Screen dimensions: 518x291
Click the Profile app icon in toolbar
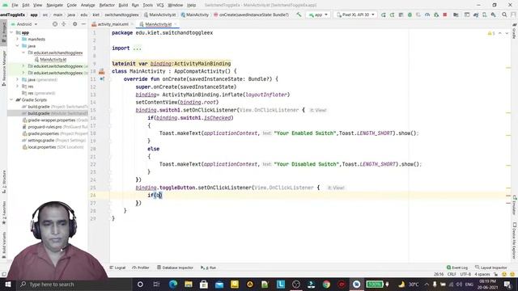pos(427,15)
